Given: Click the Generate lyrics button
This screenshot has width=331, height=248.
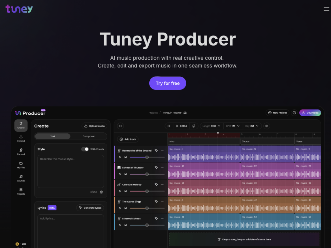Looking at the screenshot, I should 90,208.
